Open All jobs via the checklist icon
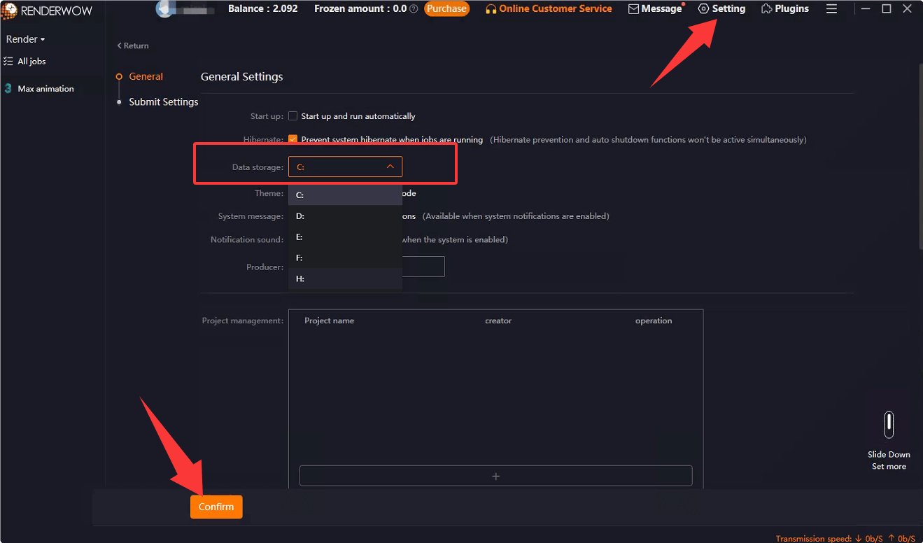This screenshot has height=543, width=923. 10,61
